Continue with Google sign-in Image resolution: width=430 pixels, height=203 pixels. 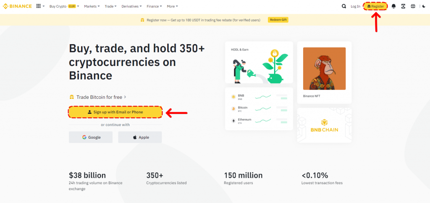coord(91,137)
